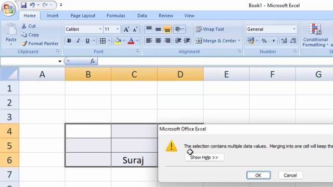
Task: Click Show Help in the dialog
Action: pyautogui.click(x=204, y=157)
